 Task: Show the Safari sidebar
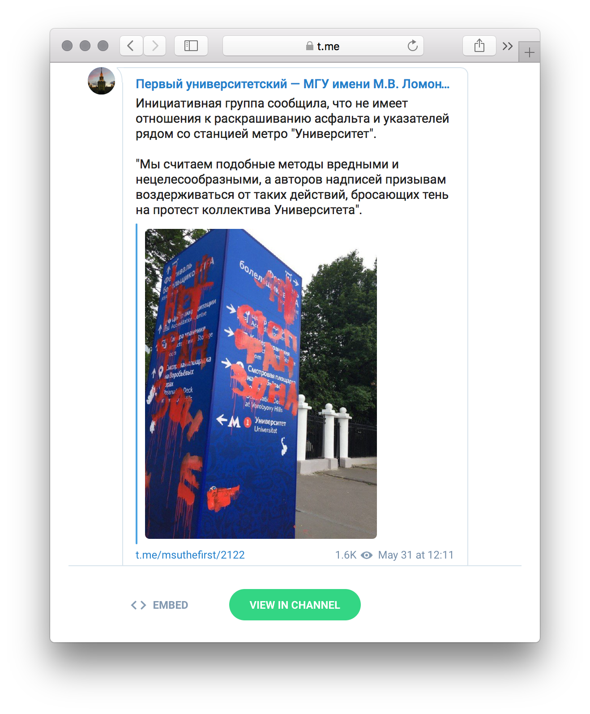pyautogui.click(x=191, y=46)
